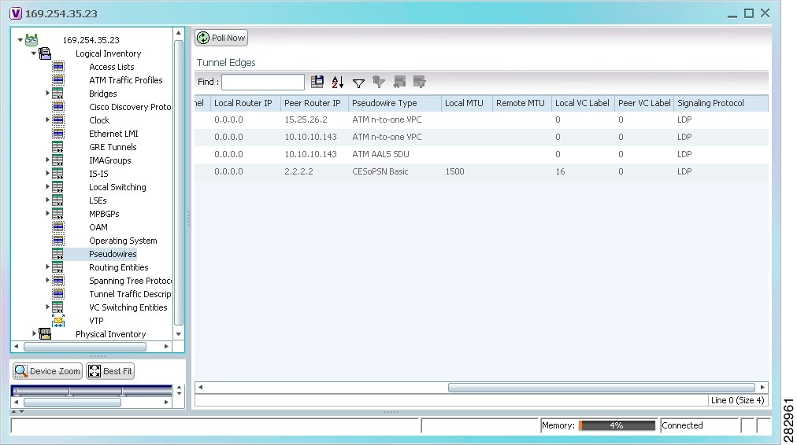The image size is (797, 445).
Task: Expand the IS-IS node
Action: [47, 173]
